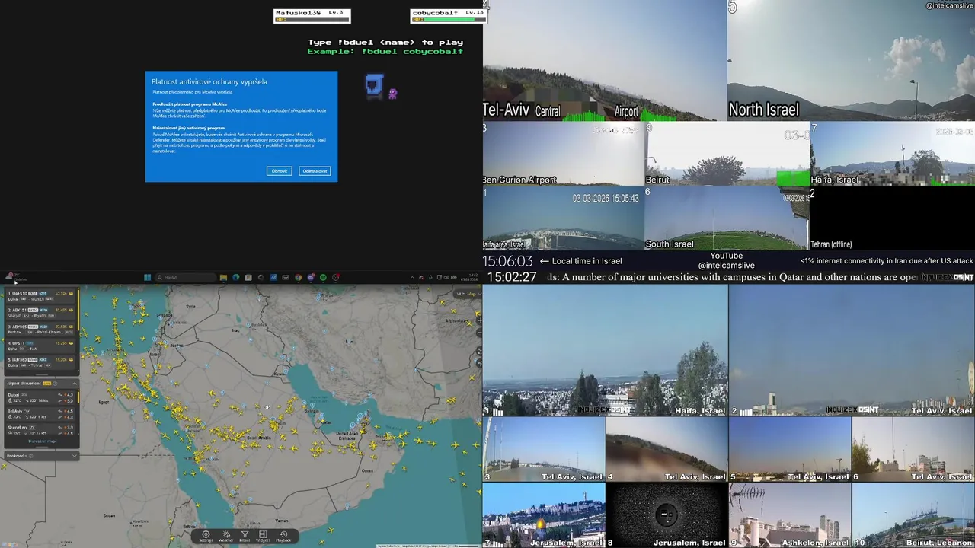The width and height of the screenshot is (975, 548).
Task: Show hidden system tray icons arrow
Action: click(x=412, y=277)
